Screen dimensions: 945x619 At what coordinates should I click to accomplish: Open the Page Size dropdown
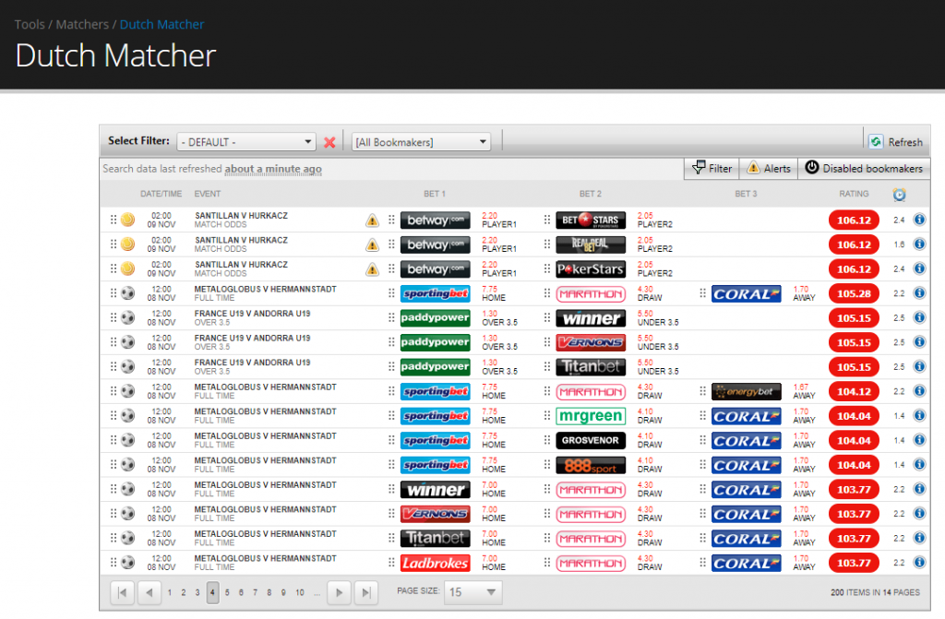pos(473,592)
